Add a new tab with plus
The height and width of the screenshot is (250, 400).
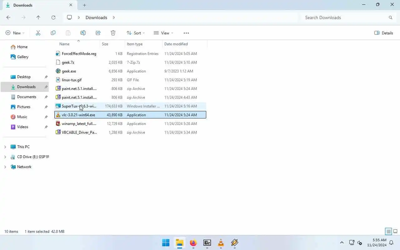point(84,5)
